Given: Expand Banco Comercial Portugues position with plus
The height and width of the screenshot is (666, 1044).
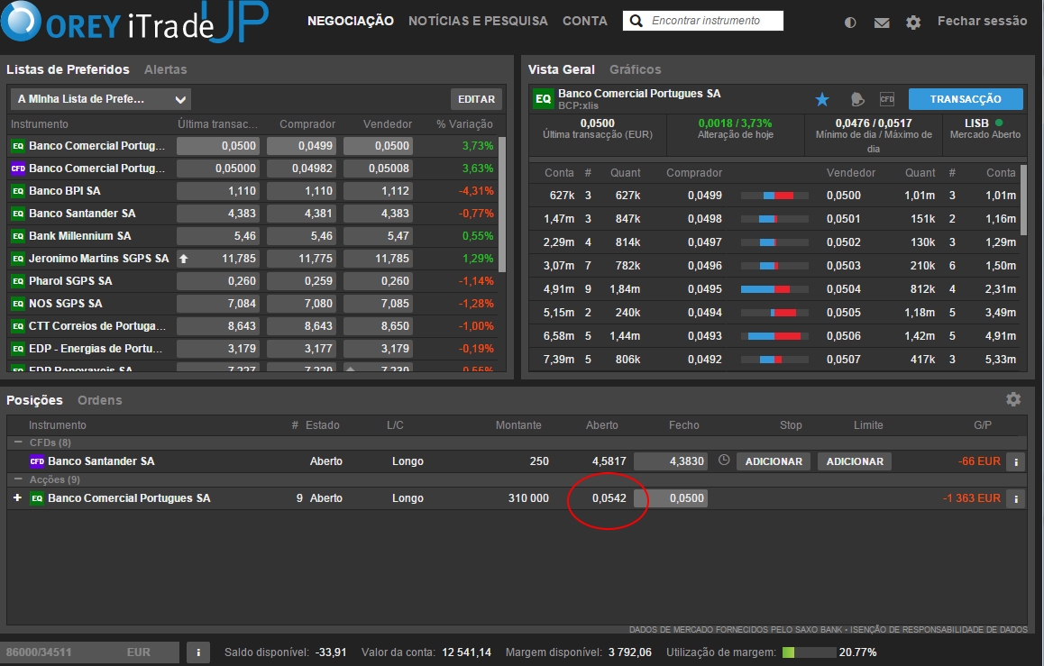Looking at the screenshot, I should coord(17,498).
